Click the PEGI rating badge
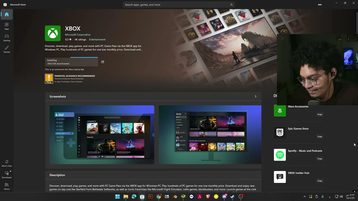The image size is (358, 201). [49, 79]
